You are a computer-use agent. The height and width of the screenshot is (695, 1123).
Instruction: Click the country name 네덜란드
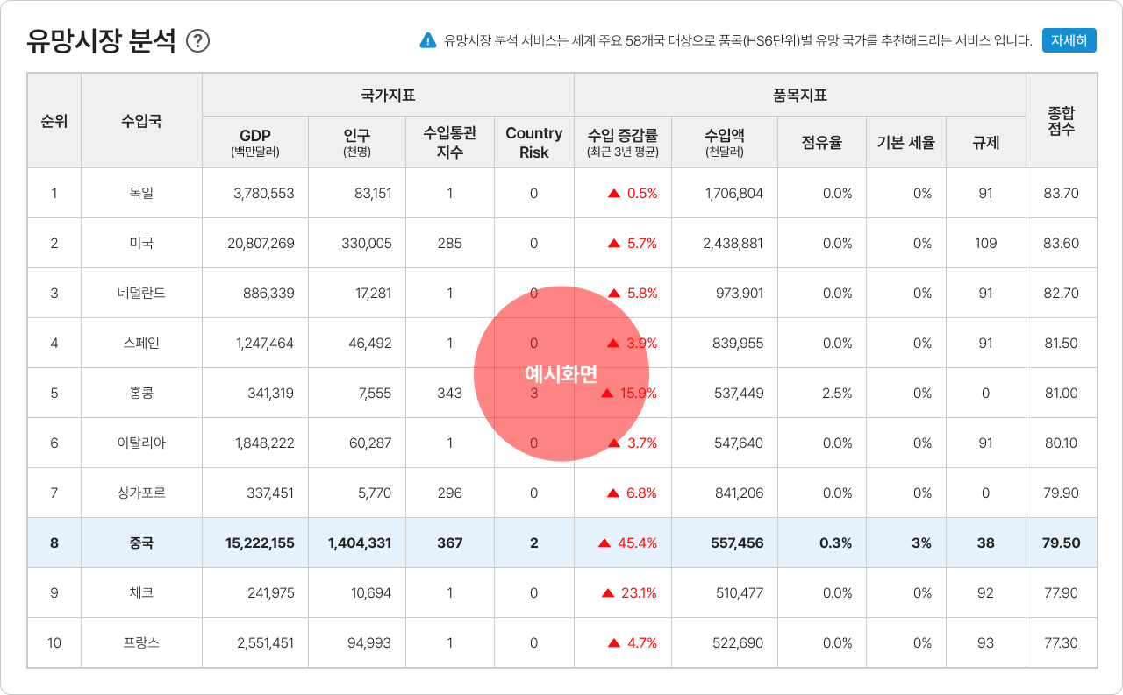point(141,293)
